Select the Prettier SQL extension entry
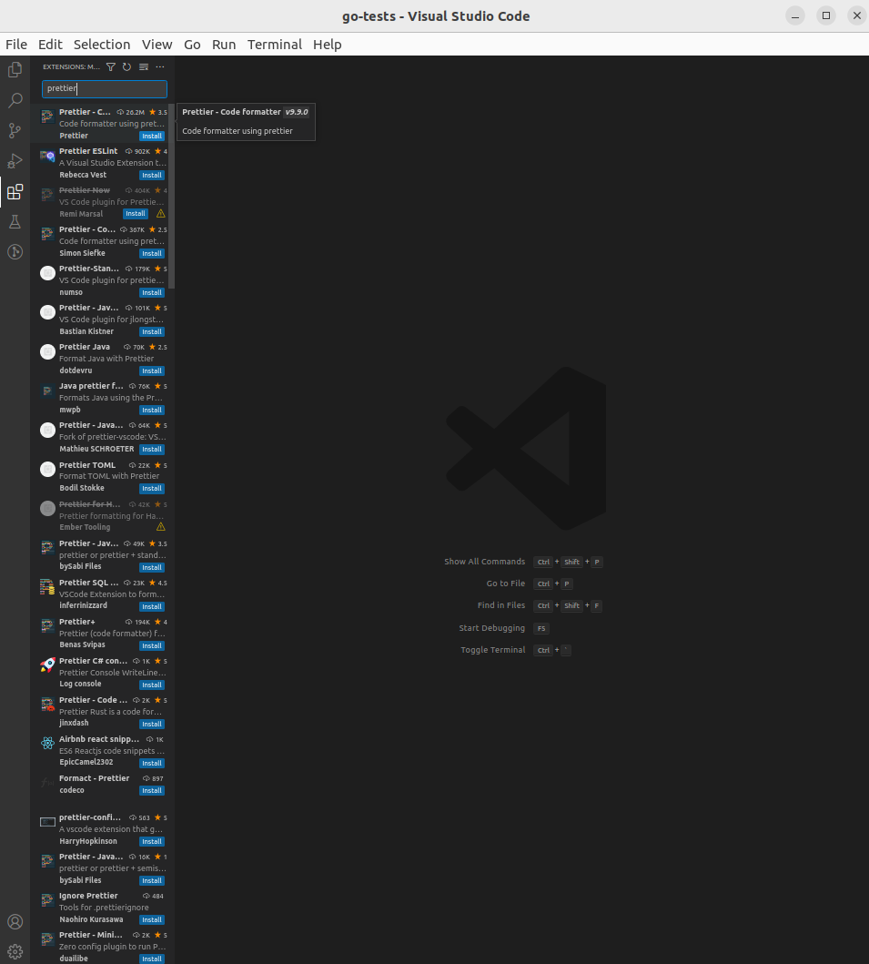The height and width of the screenshot is (964, 869). coord(103,594)
